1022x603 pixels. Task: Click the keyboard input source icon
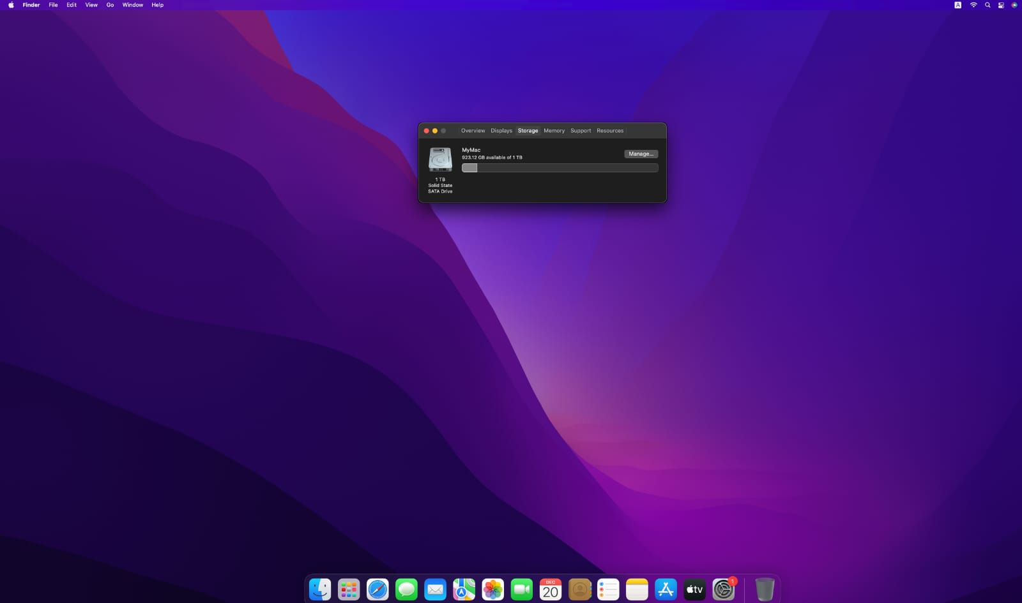coord(957,5)
